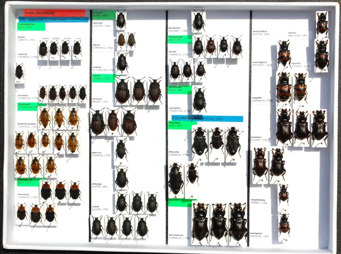Select the beetle beside the oblonga label

pyautogui.click(x=122, y=179)
